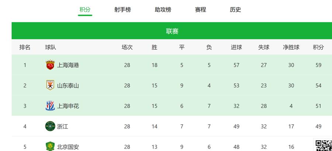Click the green 联赛 header bar
This screenshot has width=332, height=151.
172,31
